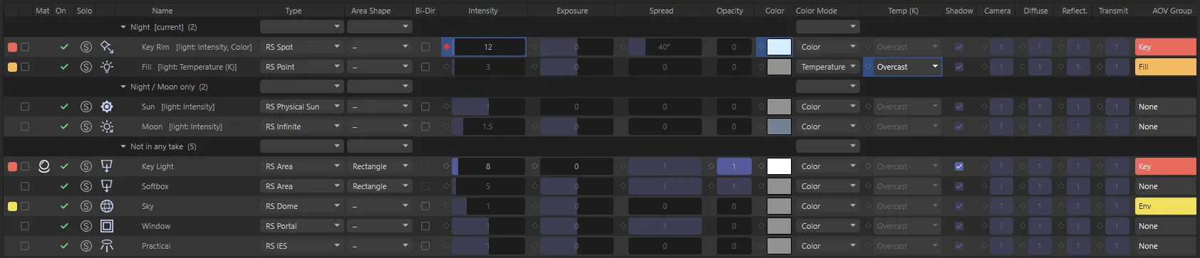Enable Bi-Dir checkbox for Key Rim

tap(425, 47)
